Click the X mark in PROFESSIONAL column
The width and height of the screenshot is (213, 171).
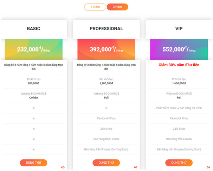[x=106, y=108]
